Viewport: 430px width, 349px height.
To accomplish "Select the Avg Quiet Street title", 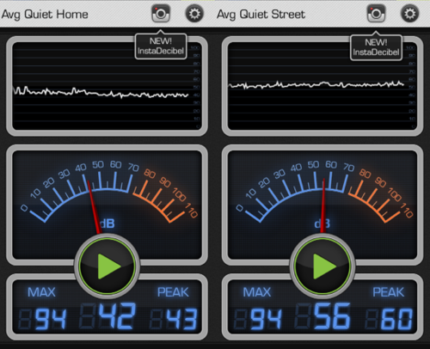I will point(261,15).
